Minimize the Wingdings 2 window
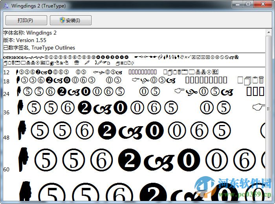The height and width of the screenshot is (204, 275). [238, 4]
